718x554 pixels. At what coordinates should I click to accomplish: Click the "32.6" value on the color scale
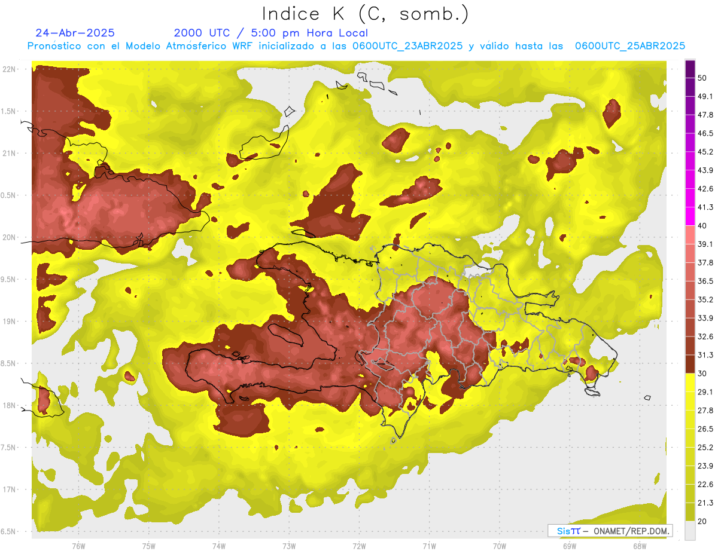[x=705, y=336]
